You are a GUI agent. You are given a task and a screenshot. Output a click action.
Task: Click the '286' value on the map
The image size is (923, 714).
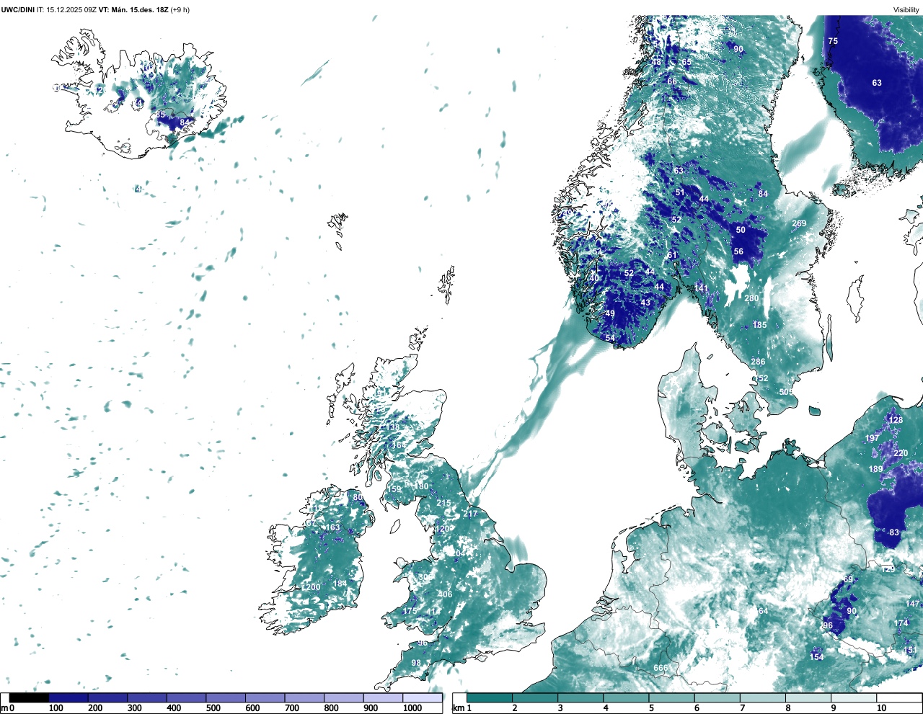click(x=758, y=362)
